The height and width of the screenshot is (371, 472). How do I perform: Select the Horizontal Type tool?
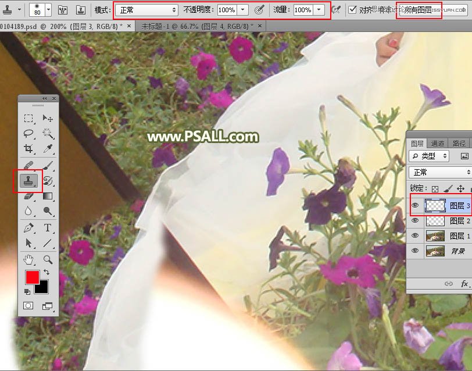point(48,228)
